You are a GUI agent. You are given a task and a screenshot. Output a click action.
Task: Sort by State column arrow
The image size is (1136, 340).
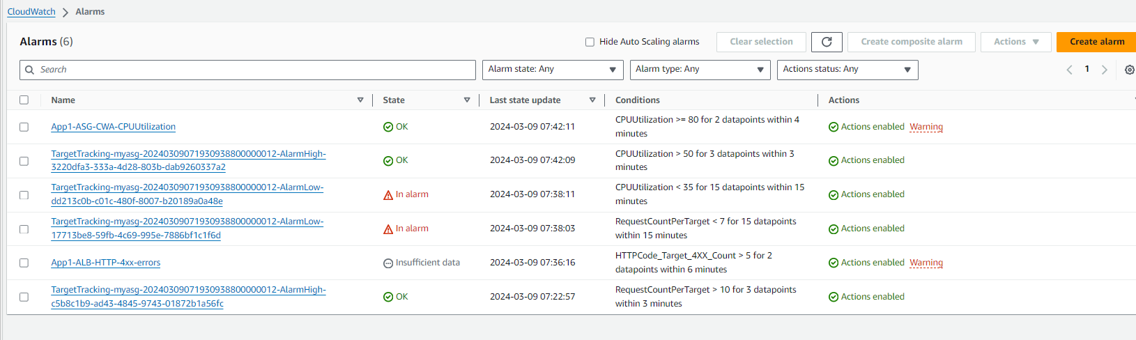pos(467,100)
